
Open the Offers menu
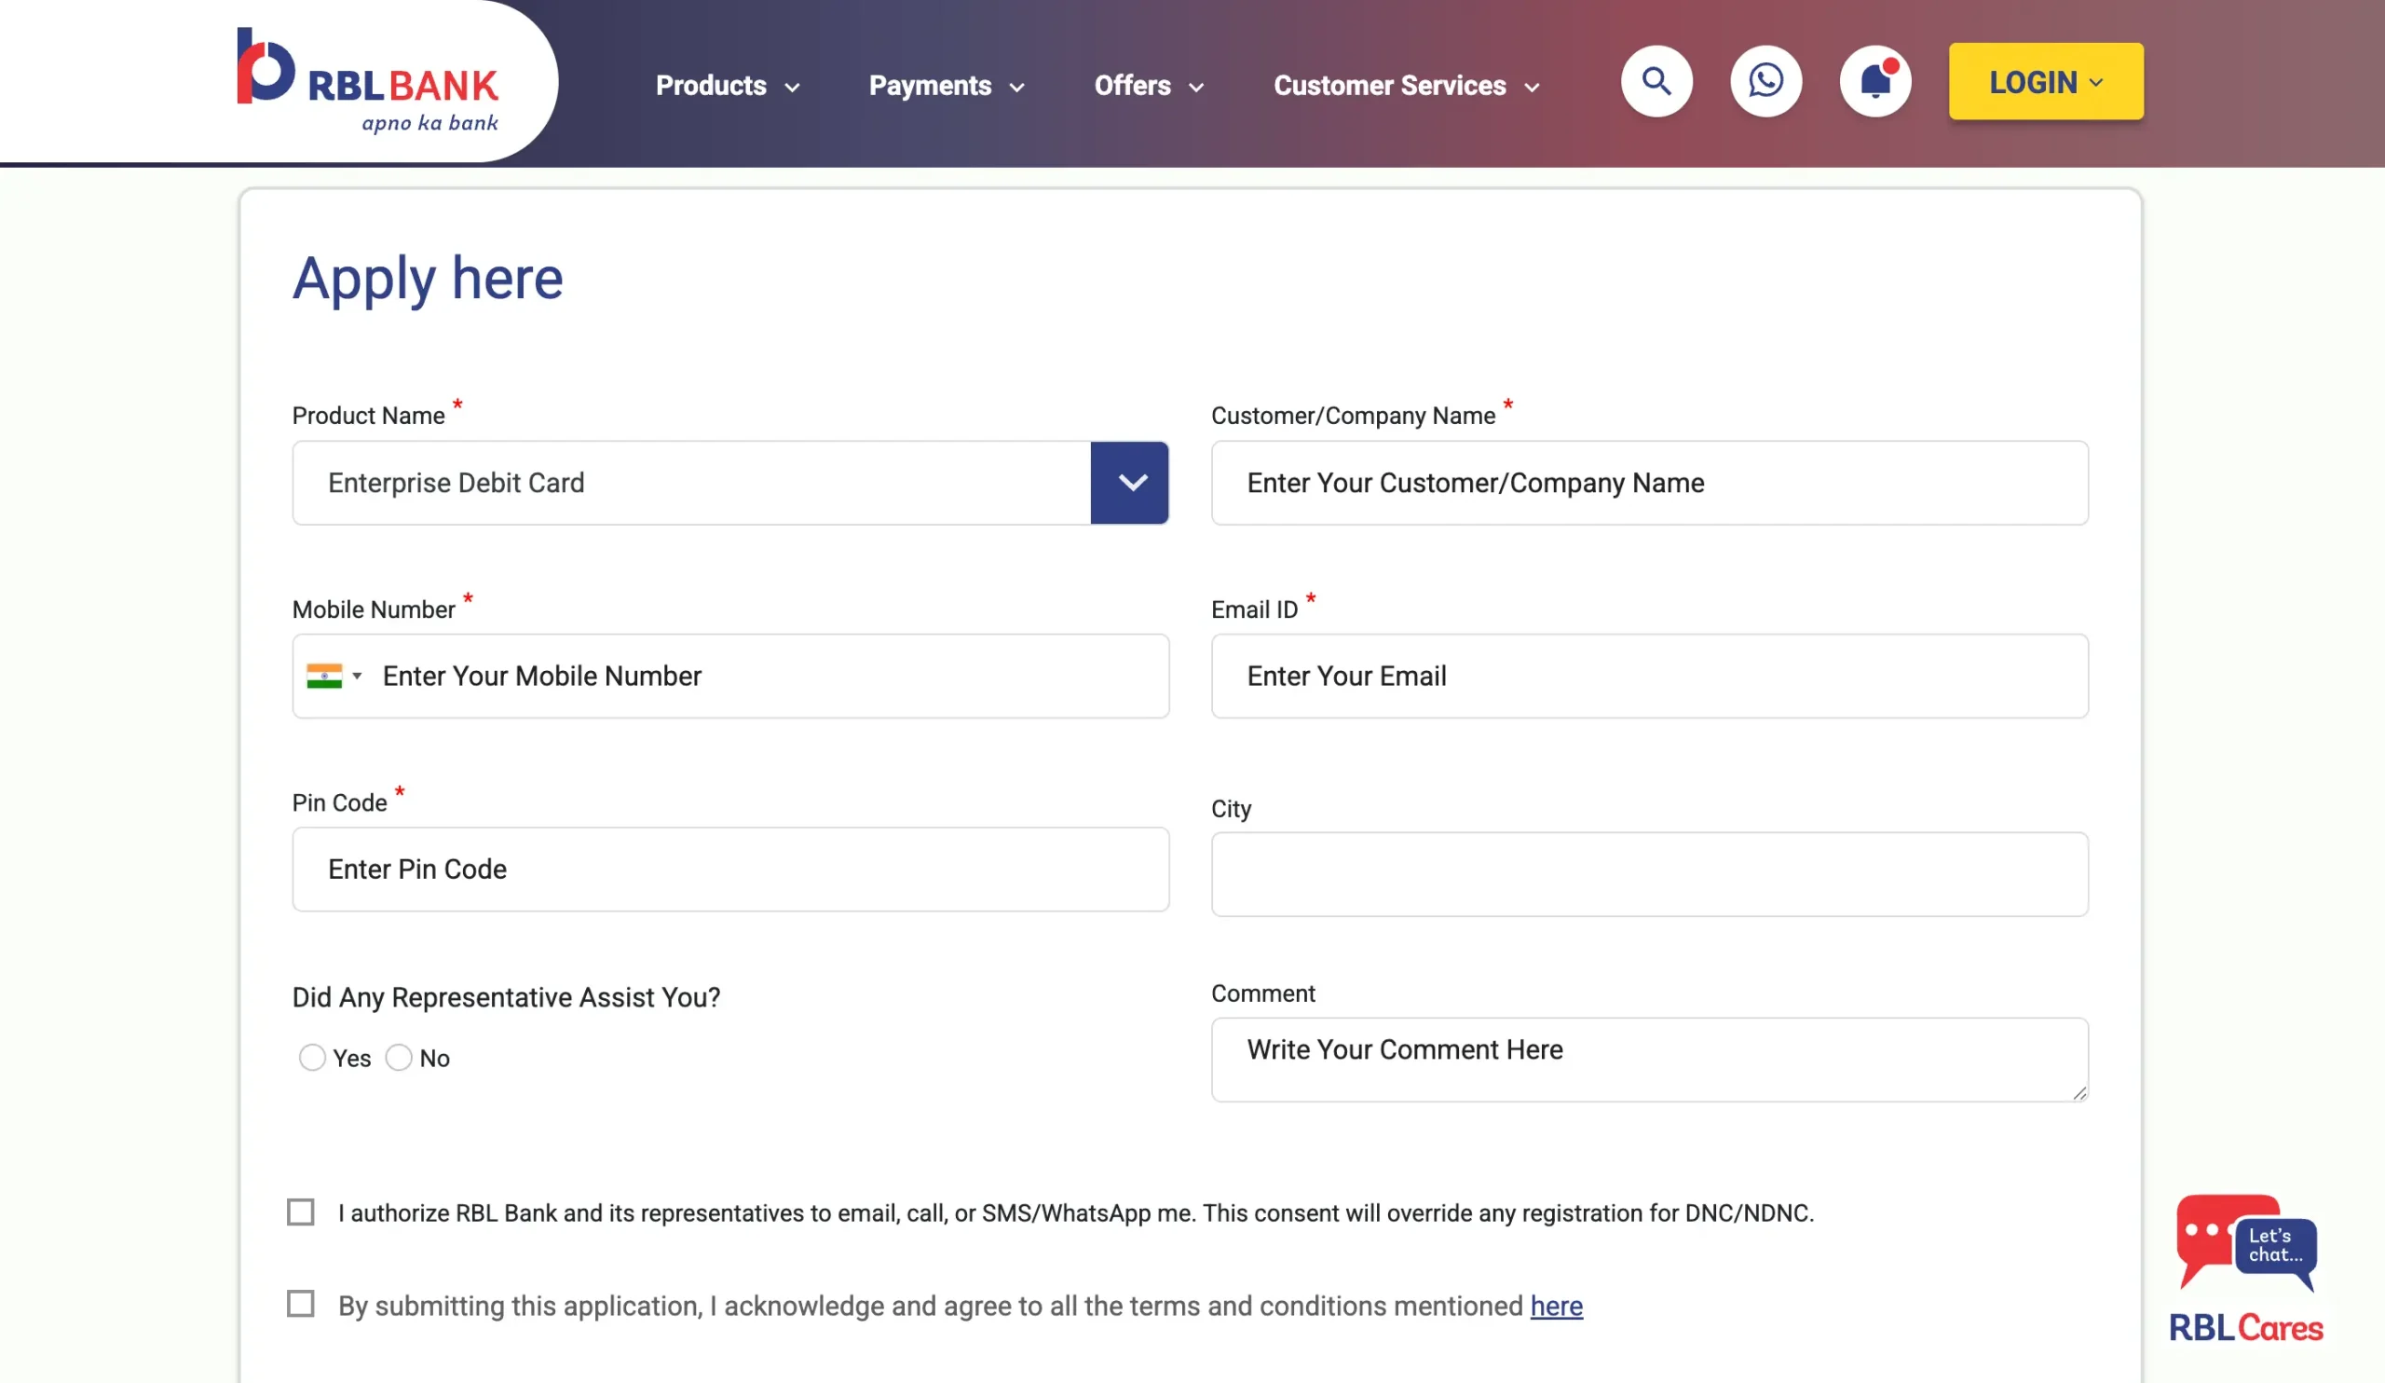1148,85
